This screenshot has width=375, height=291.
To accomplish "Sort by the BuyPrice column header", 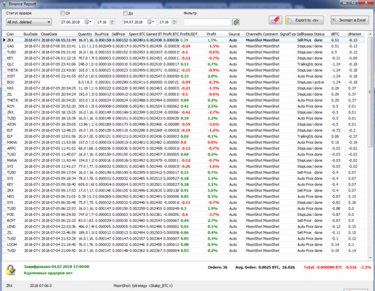I will click(x=103, y=34).
